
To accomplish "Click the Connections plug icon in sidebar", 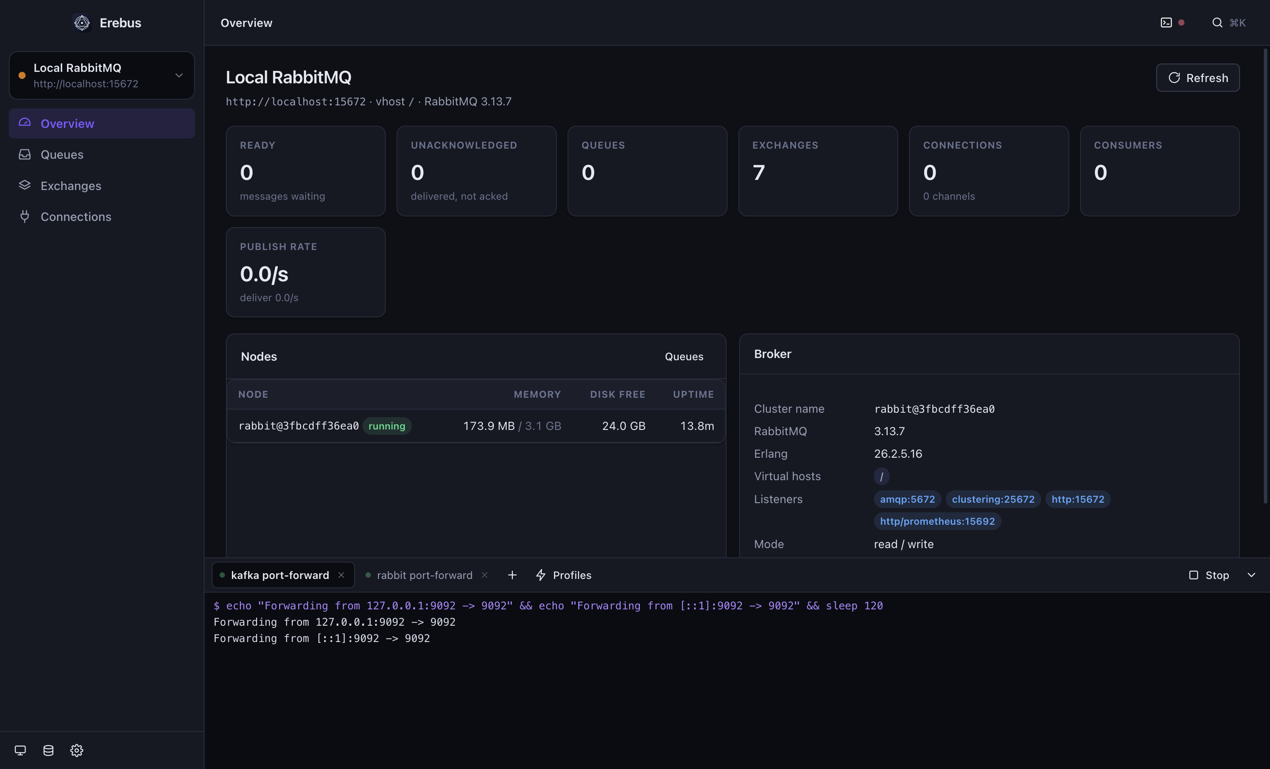I will (25, 217).
